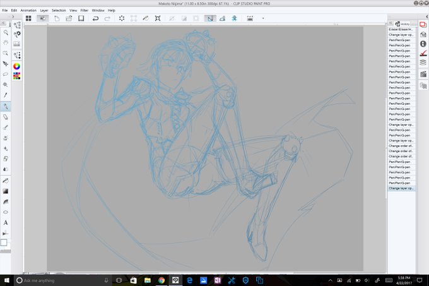
Task: Select the Ruler tool below Text
Action: coord(6,233)
